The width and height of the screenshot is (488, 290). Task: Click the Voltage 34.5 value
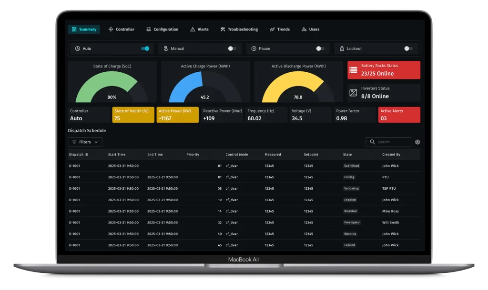[x=297, y=118]
